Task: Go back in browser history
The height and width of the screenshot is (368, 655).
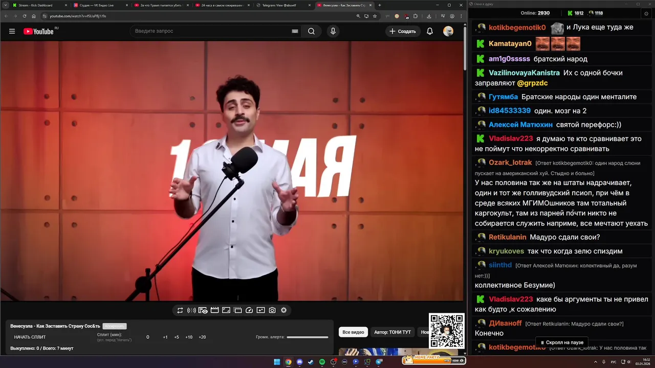Action: pos(6,16)
